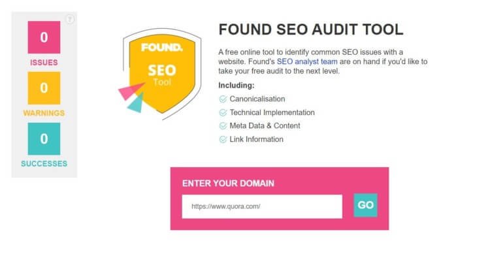
Task: Click the help question mark icon in the sidebar
Action: point(70,20)
